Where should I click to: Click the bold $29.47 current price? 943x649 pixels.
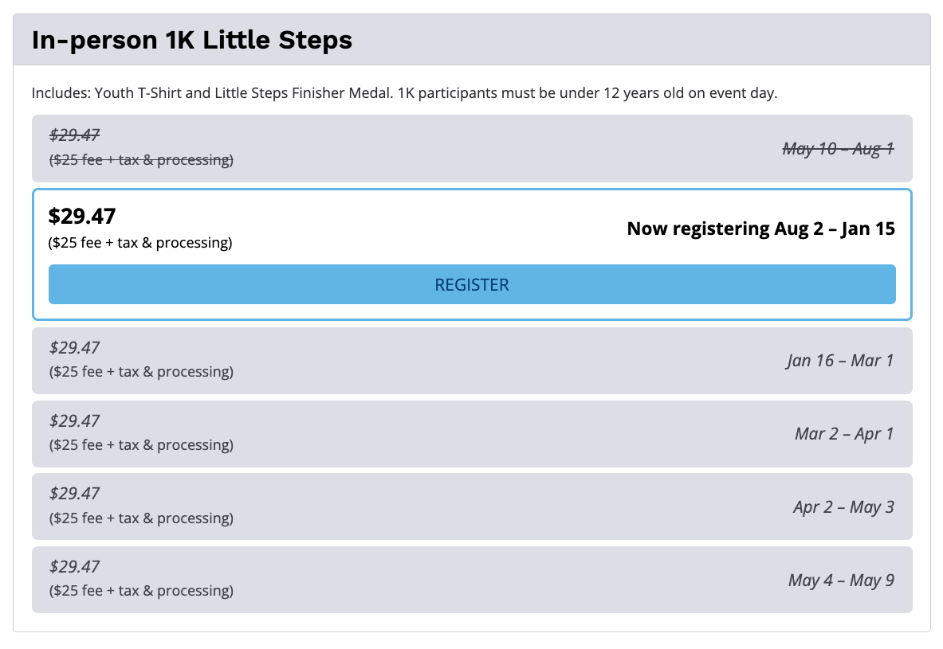pos(82,216)
